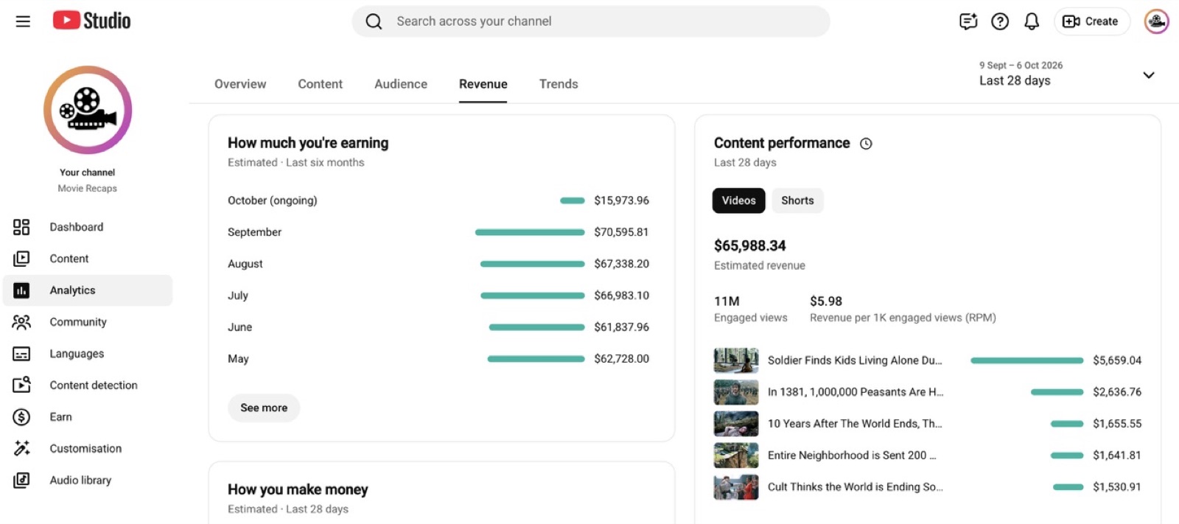Open Soldier Finds Kids Living Alone title
The width and height of the screenshot is (1179, 524).
pyautogui.click(x=855, y=360)
